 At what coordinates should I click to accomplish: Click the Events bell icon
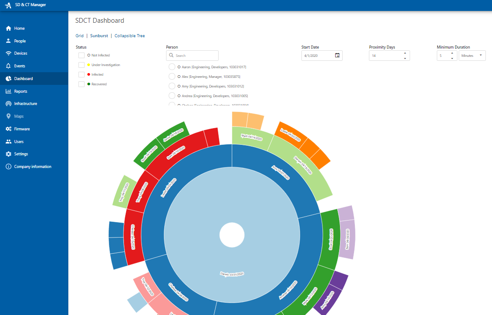8,66
